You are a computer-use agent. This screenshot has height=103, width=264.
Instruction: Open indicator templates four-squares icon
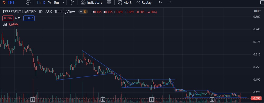pyautogui.click(x=109, y=3)
